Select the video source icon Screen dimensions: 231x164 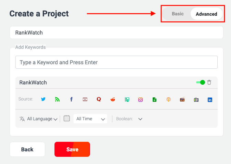85,99
